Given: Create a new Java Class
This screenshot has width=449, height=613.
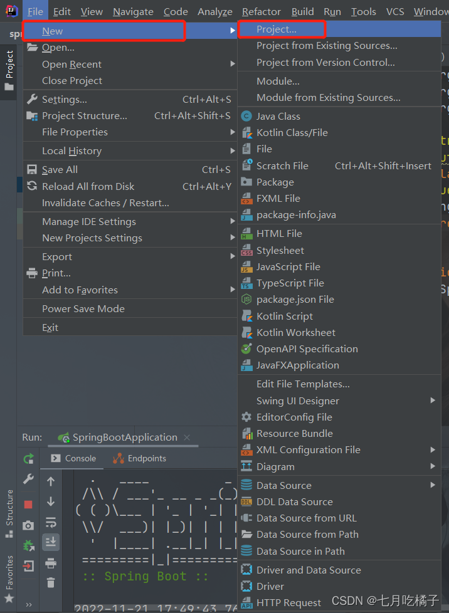Looking at the screenshot, I should click(x=339, y=117).
